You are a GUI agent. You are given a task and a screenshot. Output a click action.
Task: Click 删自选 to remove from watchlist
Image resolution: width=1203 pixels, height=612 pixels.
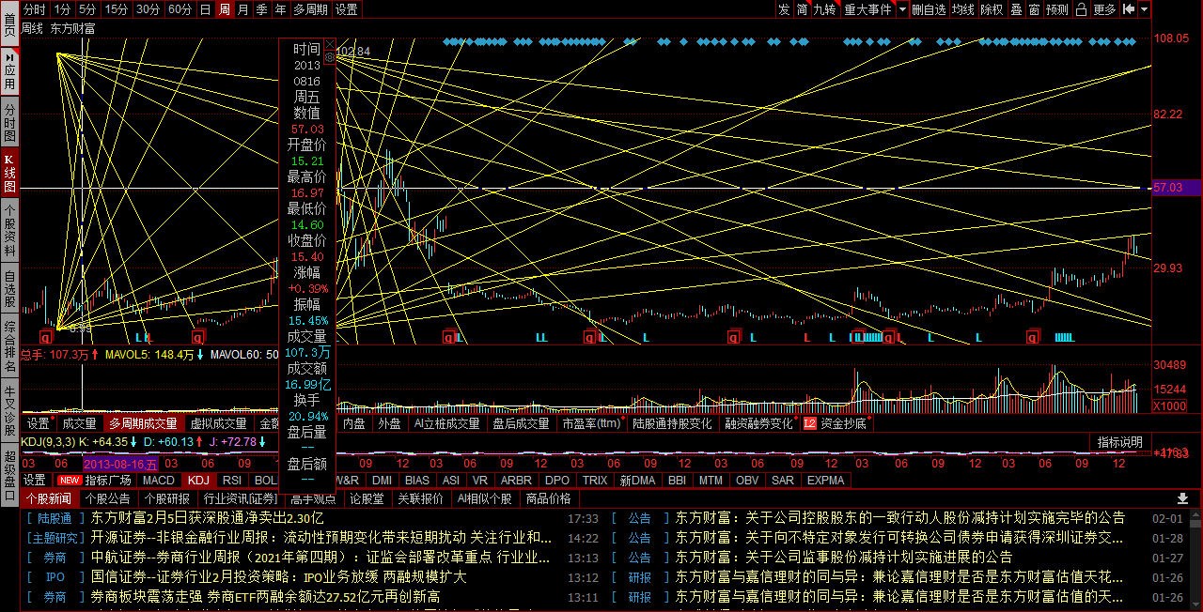(929, 9)
